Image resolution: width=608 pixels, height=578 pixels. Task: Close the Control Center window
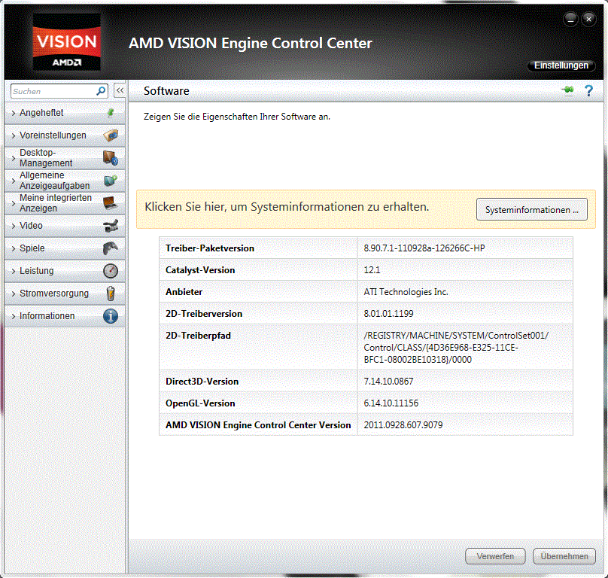[588, 19]
